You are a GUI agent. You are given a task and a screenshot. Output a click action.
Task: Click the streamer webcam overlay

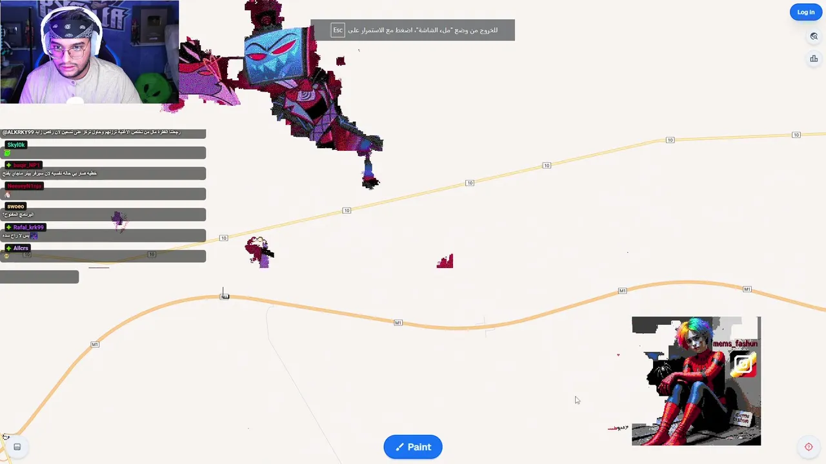(x=89, y=52)
